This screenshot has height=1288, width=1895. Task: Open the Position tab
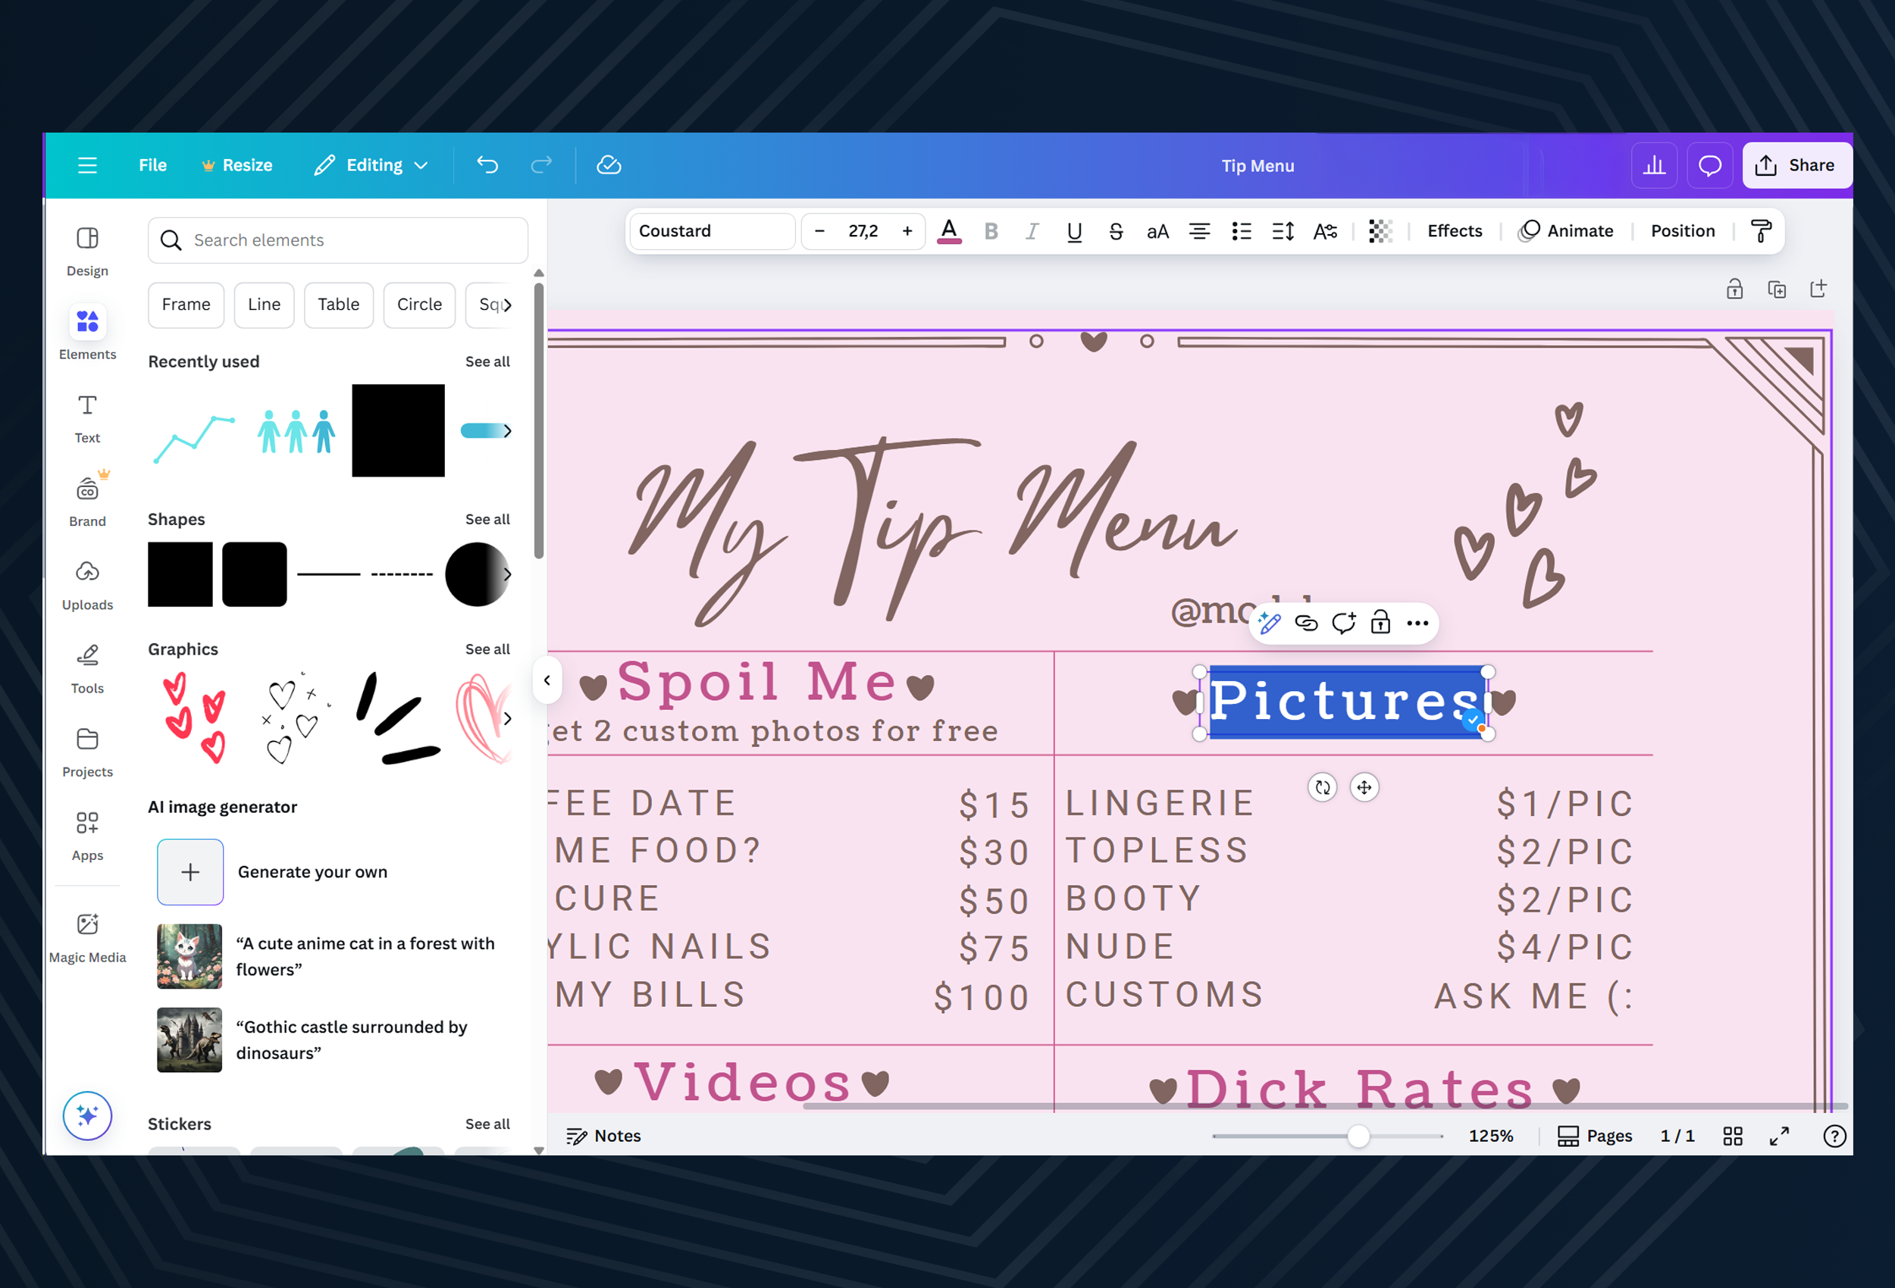(1682, 232)
